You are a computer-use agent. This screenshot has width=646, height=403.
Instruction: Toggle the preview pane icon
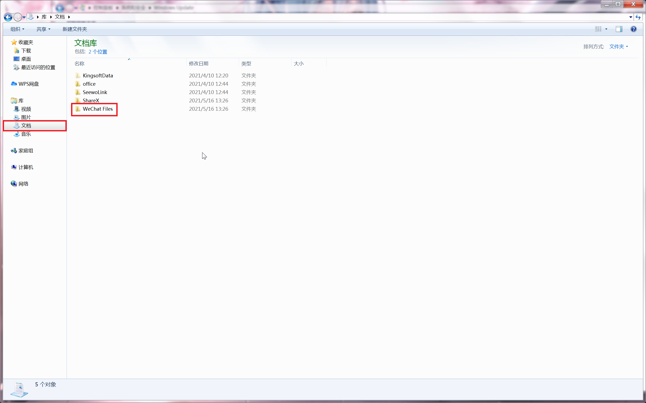pyautogui.click(x=619, y=29)
